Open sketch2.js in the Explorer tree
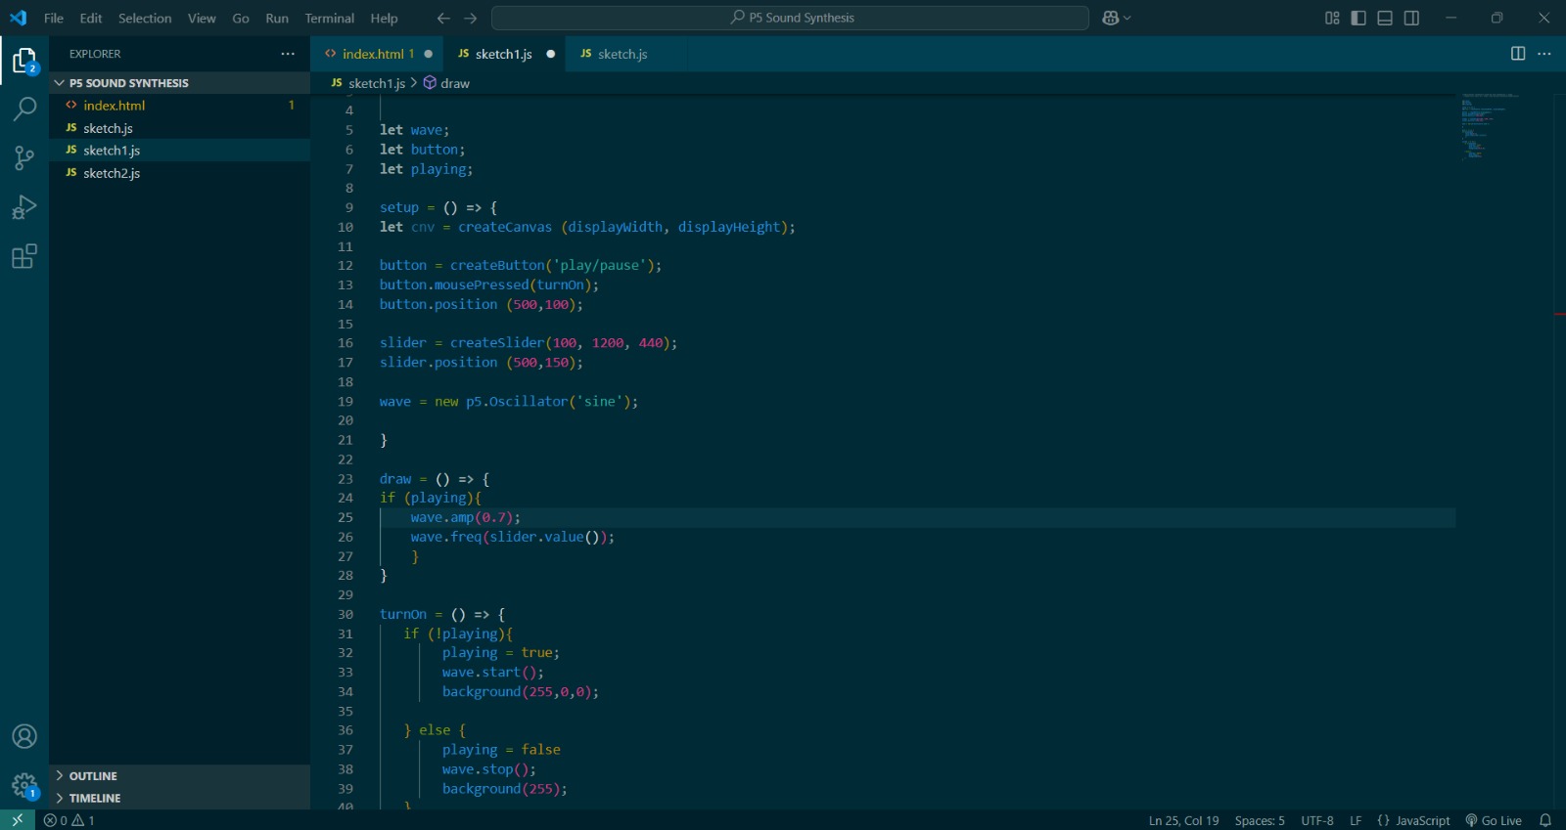 coord(179,173)
